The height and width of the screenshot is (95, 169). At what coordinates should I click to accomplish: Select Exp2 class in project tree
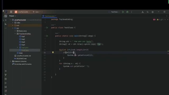click(23, 39)
